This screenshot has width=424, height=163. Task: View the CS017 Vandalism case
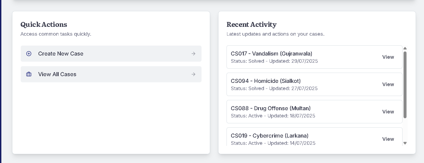[388, 57]
